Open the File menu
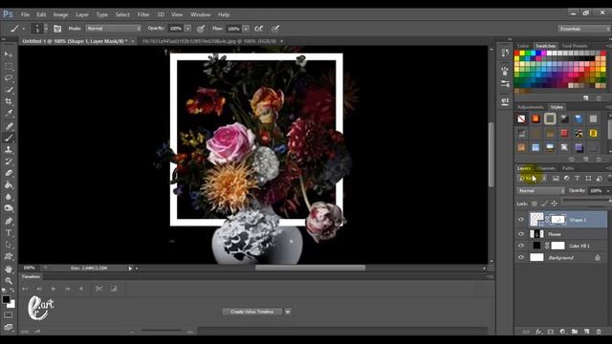612x344 pixels. [x=26, y=15]
